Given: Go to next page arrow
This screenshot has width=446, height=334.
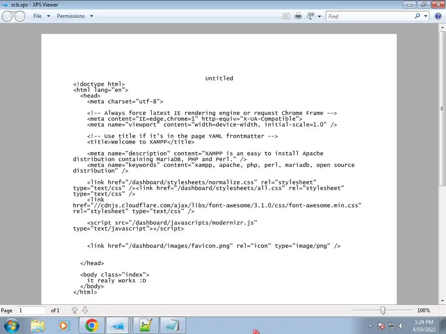Looking at the screenshot, I should [85, 310].
